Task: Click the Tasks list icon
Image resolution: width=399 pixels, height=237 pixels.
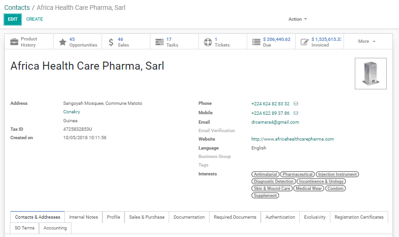Action: point(159,42)
